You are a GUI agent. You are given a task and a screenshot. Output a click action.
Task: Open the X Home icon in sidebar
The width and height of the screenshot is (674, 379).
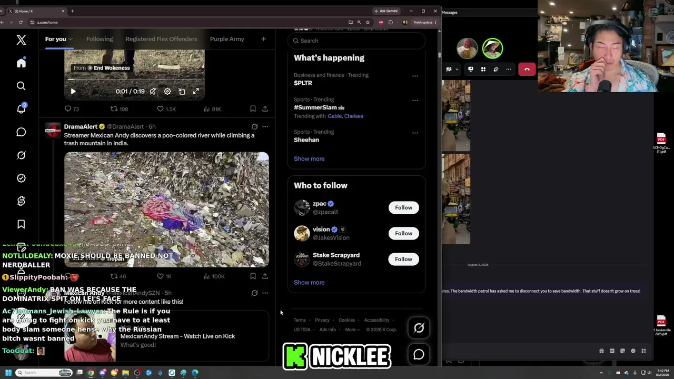pyautogui.click(x=21, y=63)
